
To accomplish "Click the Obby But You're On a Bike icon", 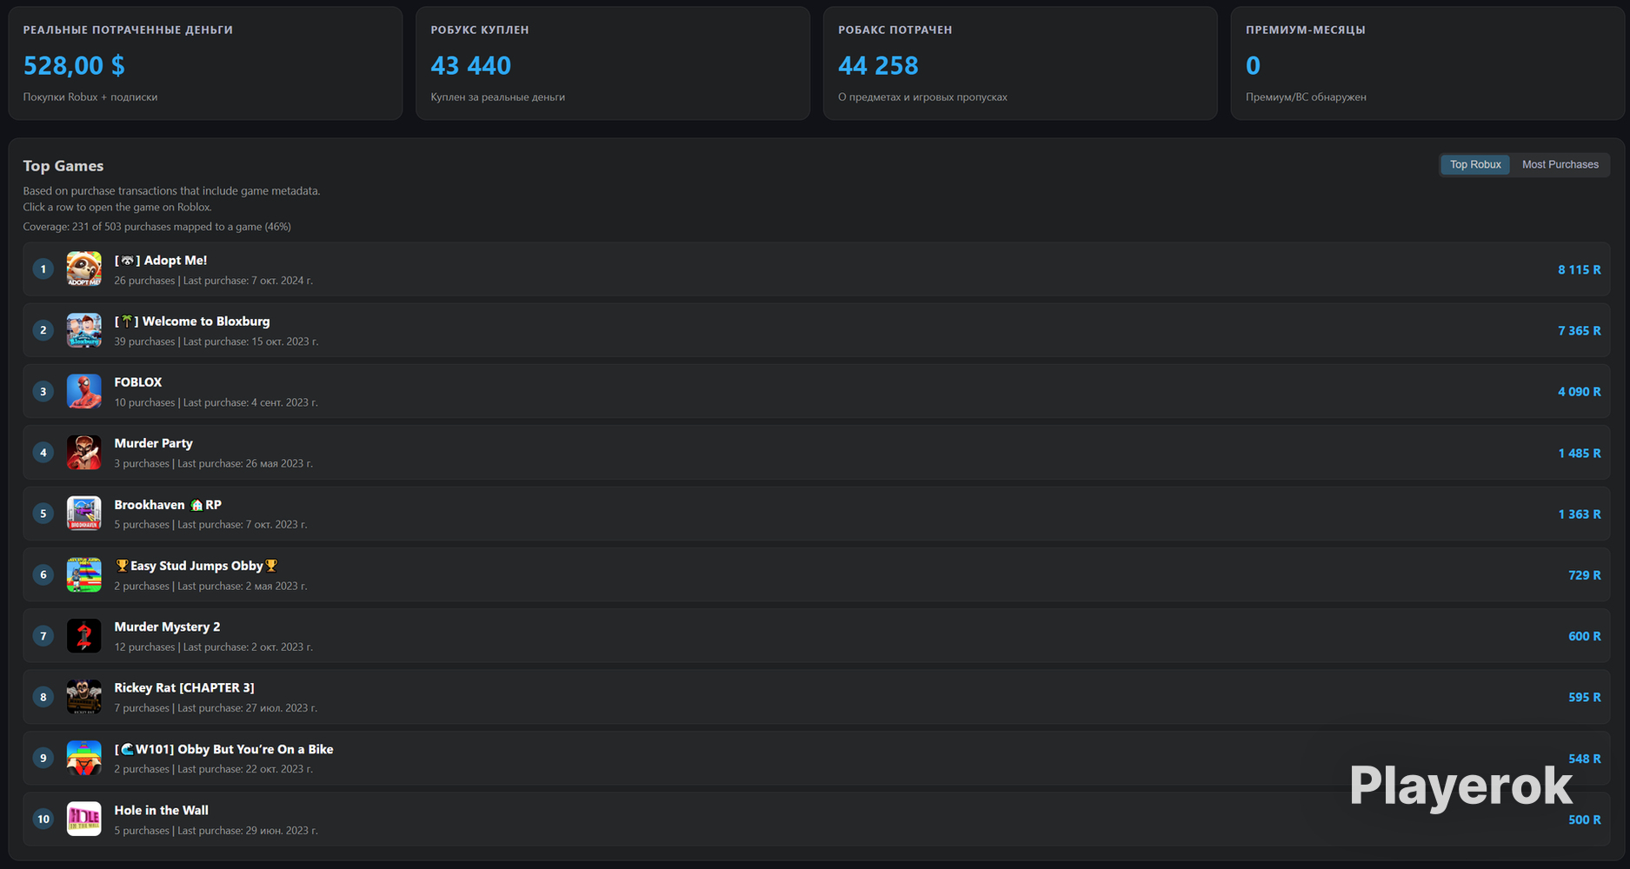I will [83, 758].
